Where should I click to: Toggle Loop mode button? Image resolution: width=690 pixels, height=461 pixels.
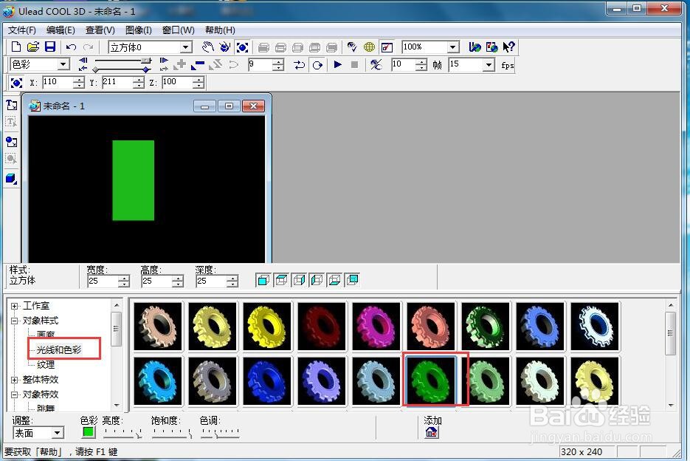317,65
